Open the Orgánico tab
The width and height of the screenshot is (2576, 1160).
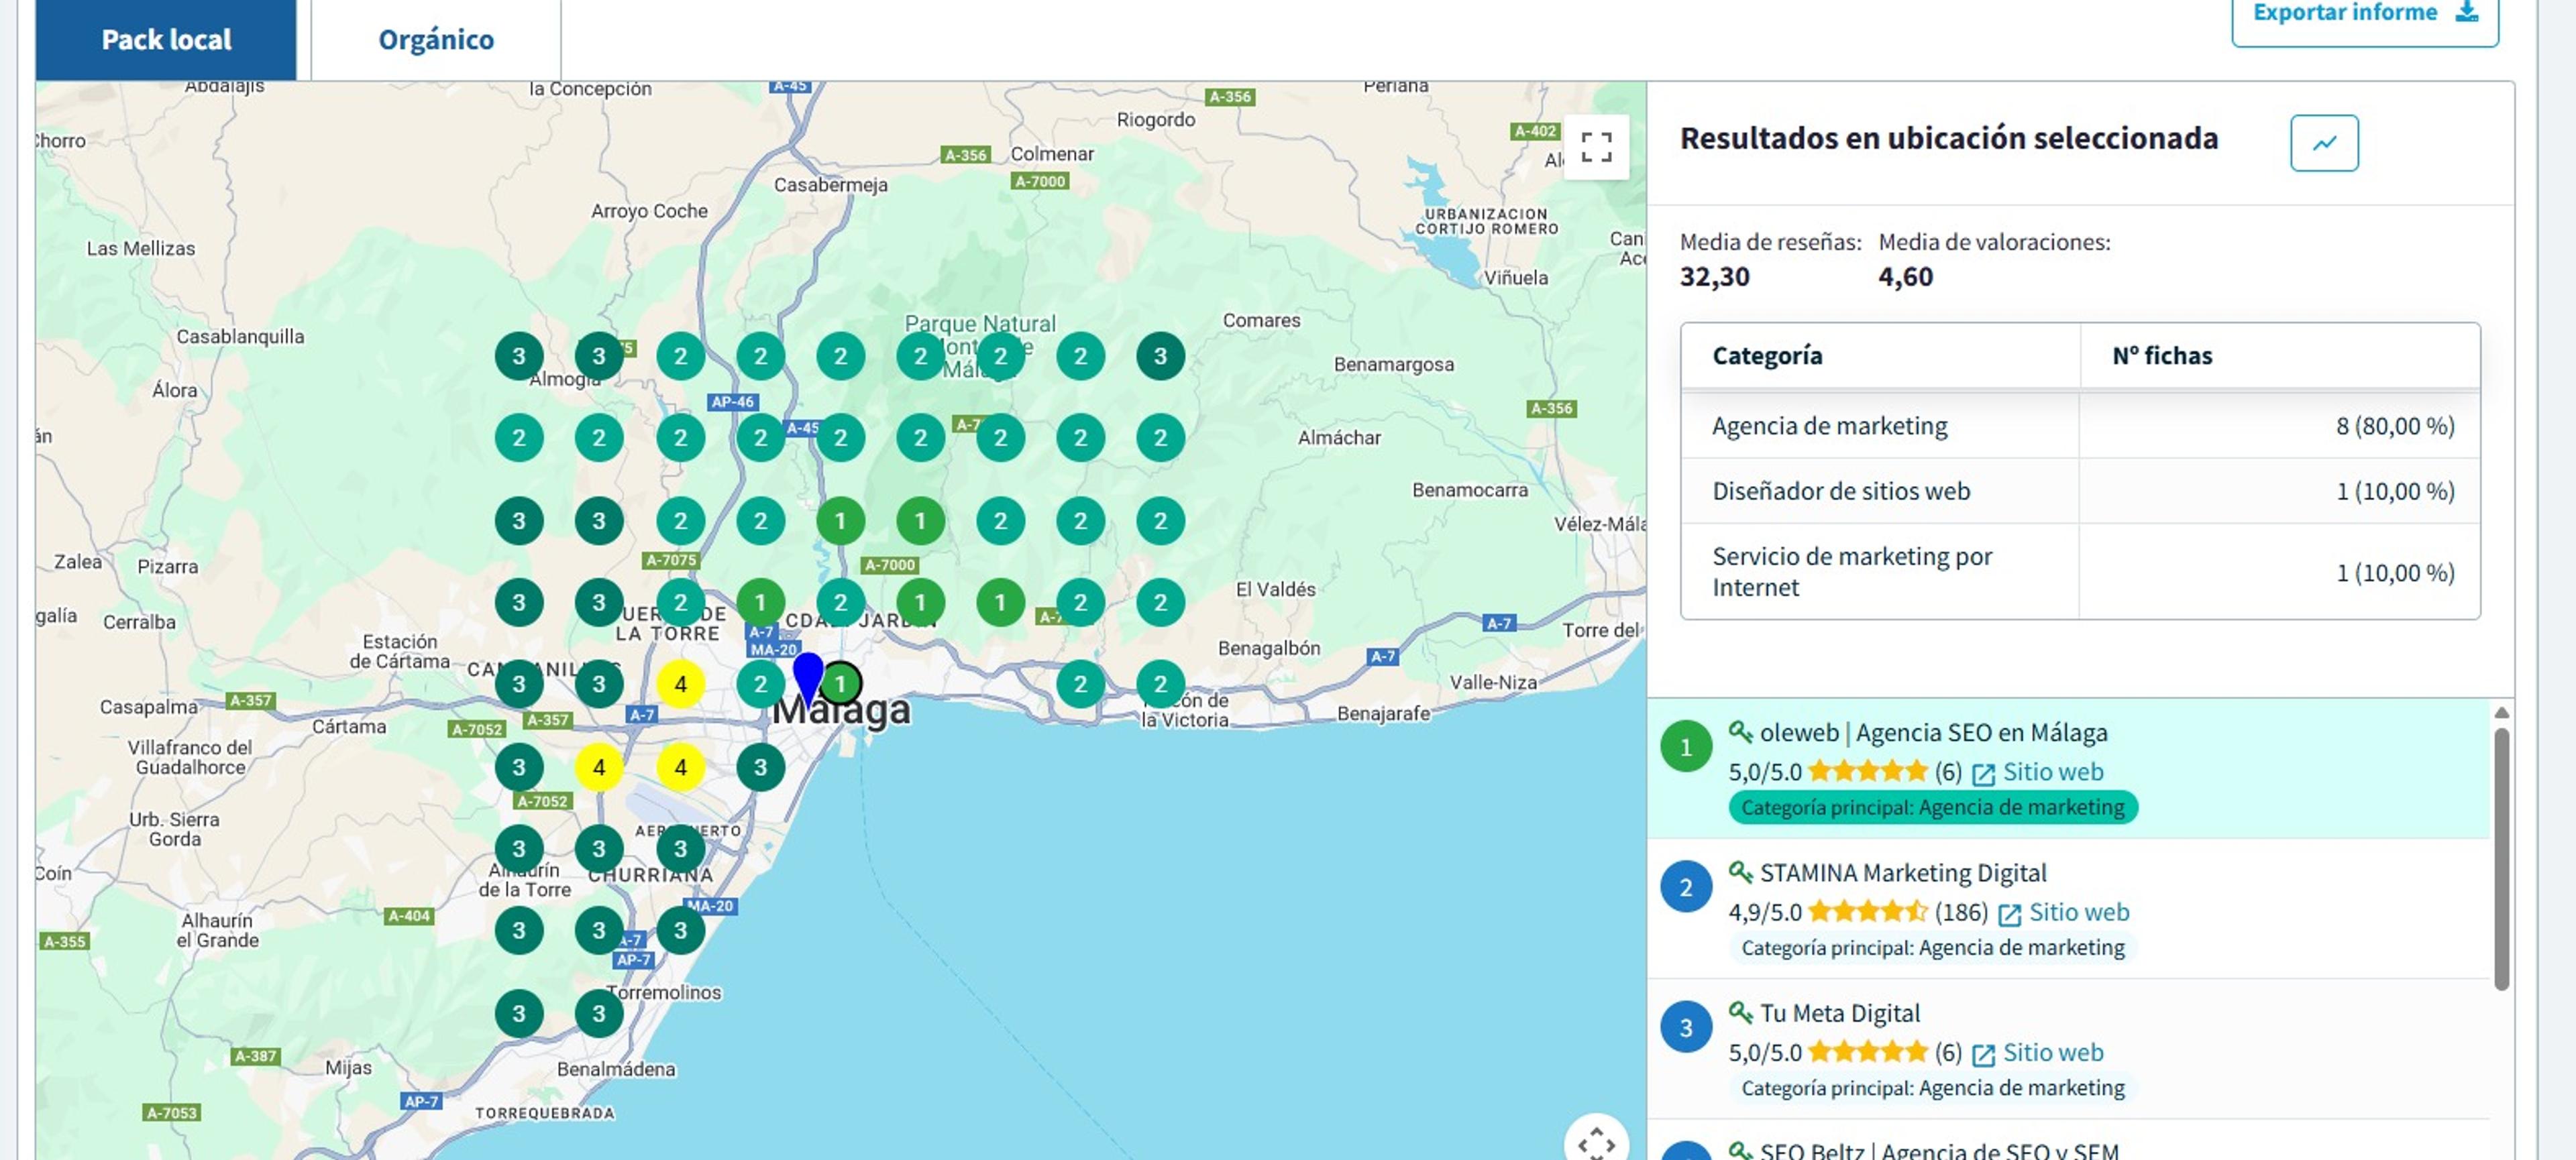click(x=436, y=40)
